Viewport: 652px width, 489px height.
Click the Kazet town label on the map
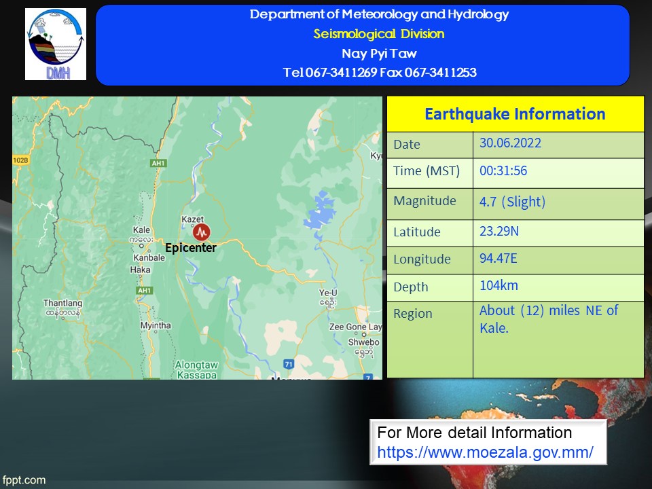(x=193, y=219)
